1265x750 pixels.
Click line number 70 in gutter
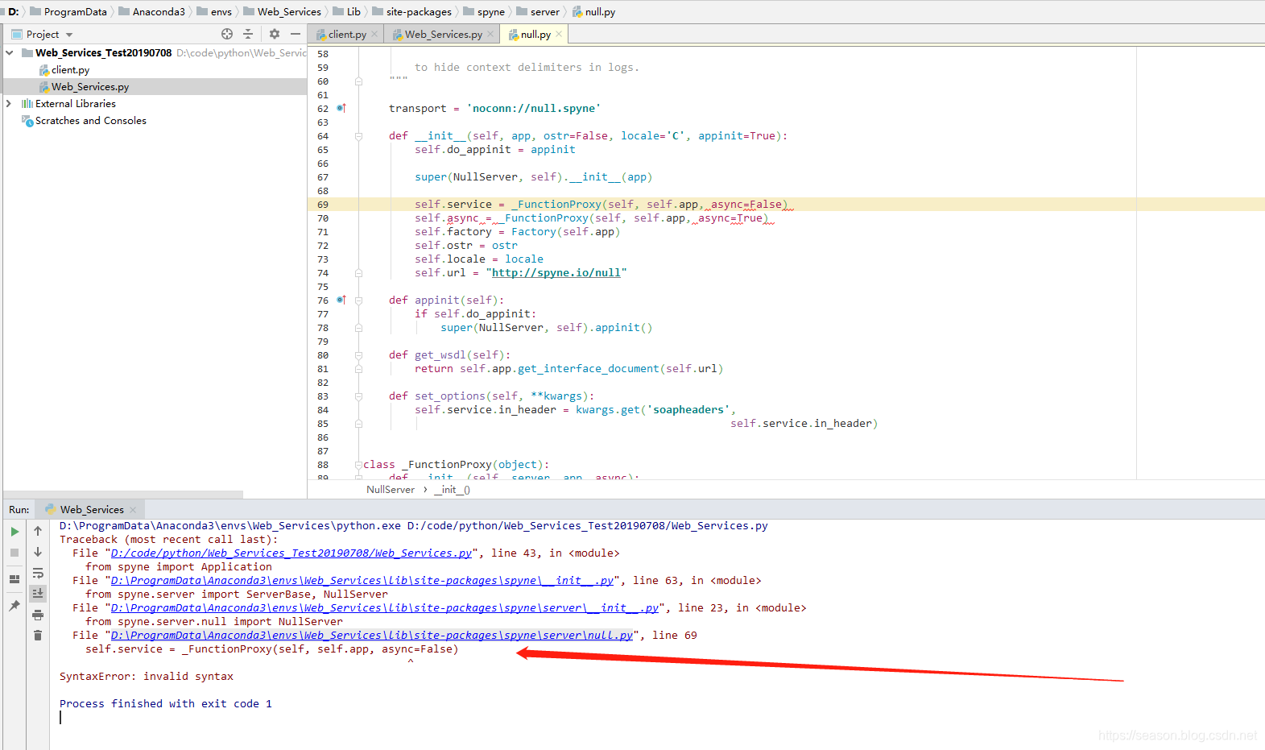tap(323, 218)
